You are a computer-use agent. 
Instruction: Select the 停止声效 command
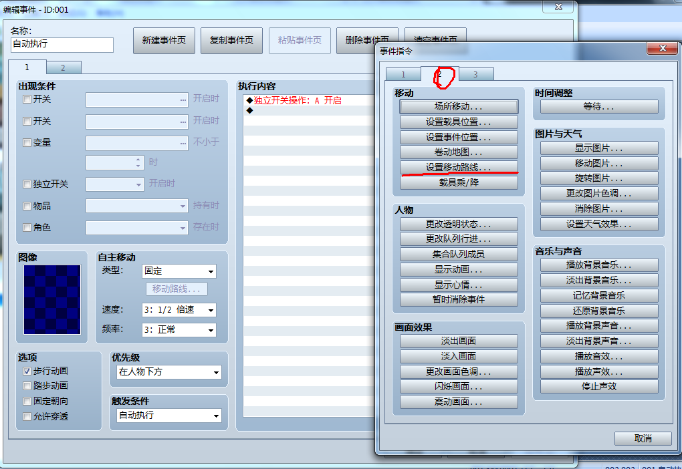599,386
